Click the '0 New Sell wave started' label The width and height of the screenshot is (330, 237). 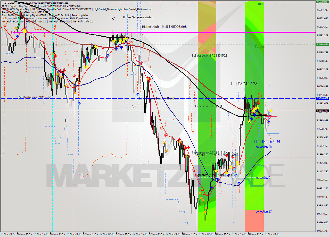tap(138, 17)
